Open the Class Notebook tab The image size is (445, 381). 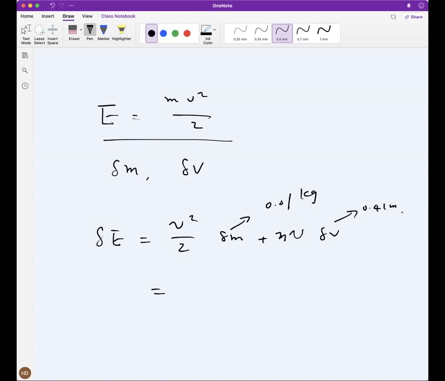[x=118, y=16]
